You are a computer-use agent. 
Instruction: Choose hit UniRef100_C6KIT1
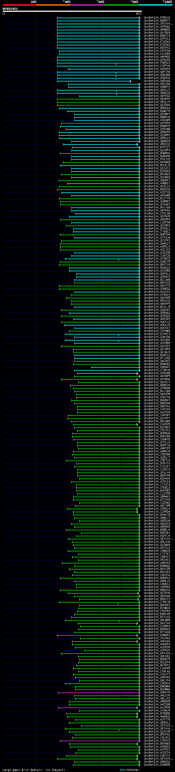pos(157,756)
